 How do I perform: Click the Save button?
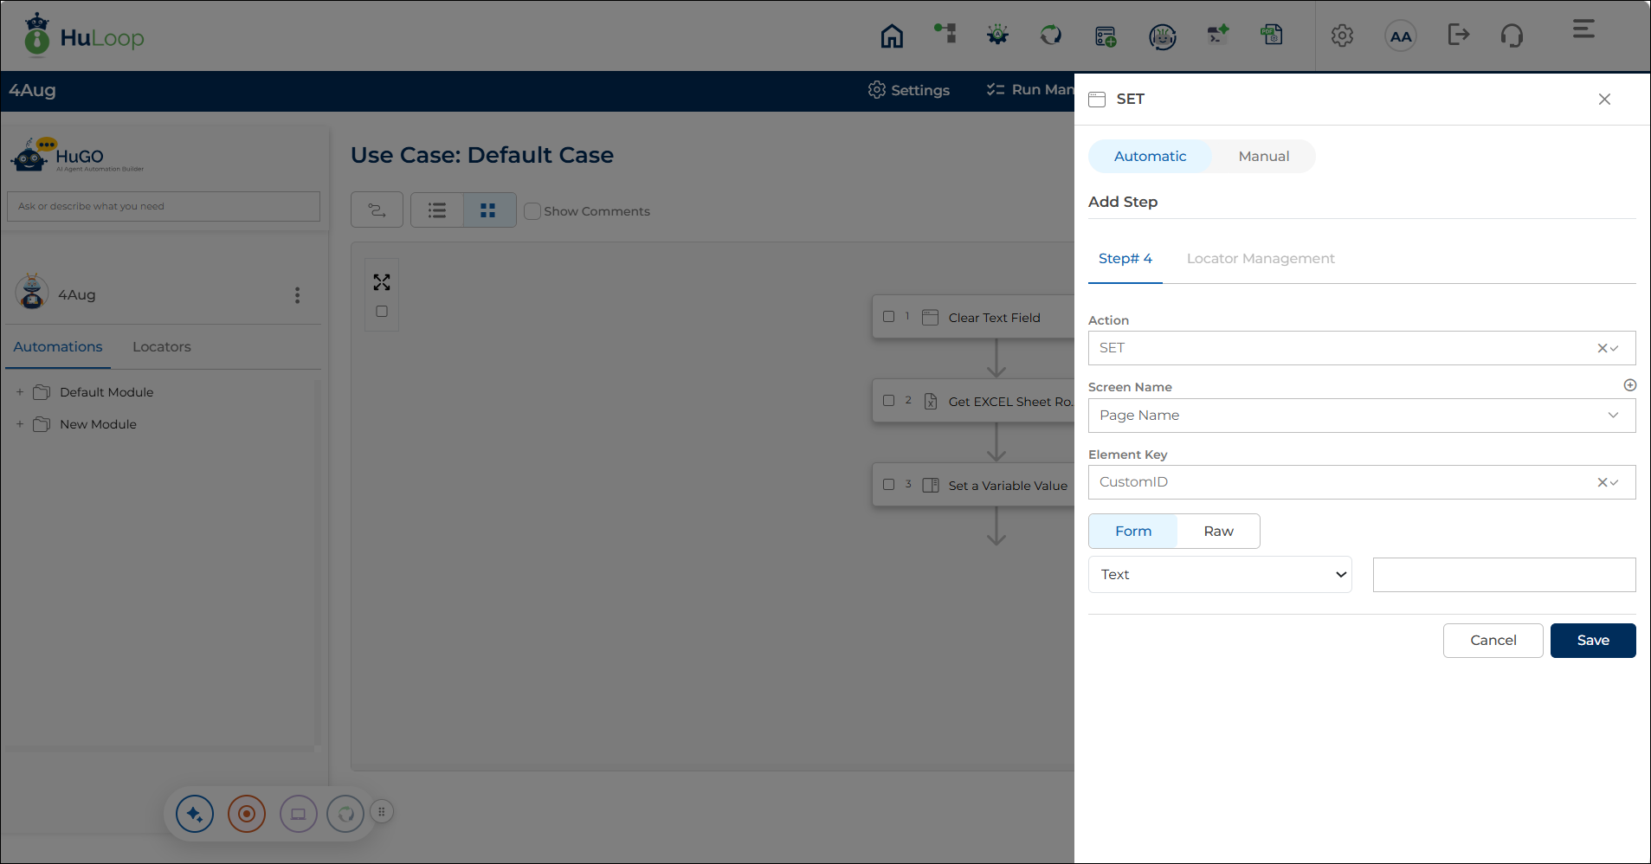click(x=1593, y=641)
